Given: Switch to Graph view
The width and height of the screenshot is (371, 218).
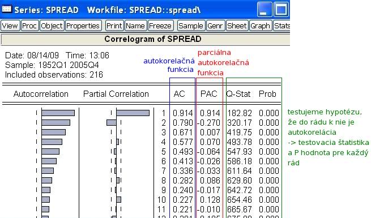Looking at the screenshot, I should [x=261, y=25].
